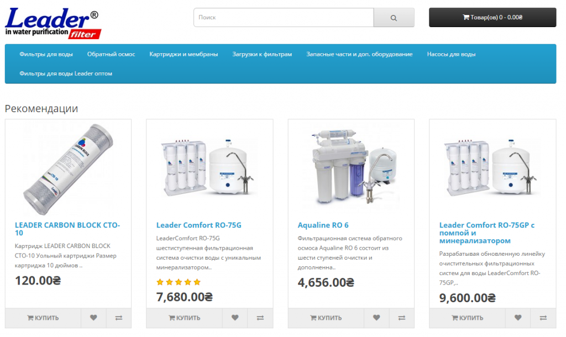Open Обратный осмос menu
Image resolution: width=566 pixels, height=337 pixels.
111,54
